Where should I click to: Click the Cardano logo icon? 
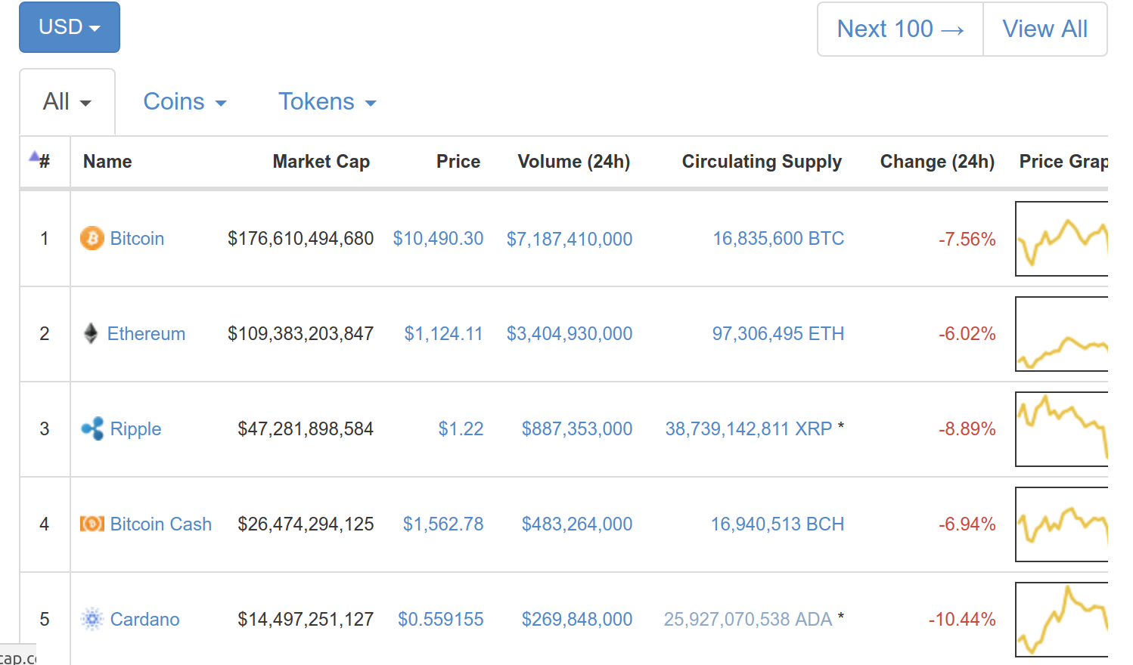92,619
